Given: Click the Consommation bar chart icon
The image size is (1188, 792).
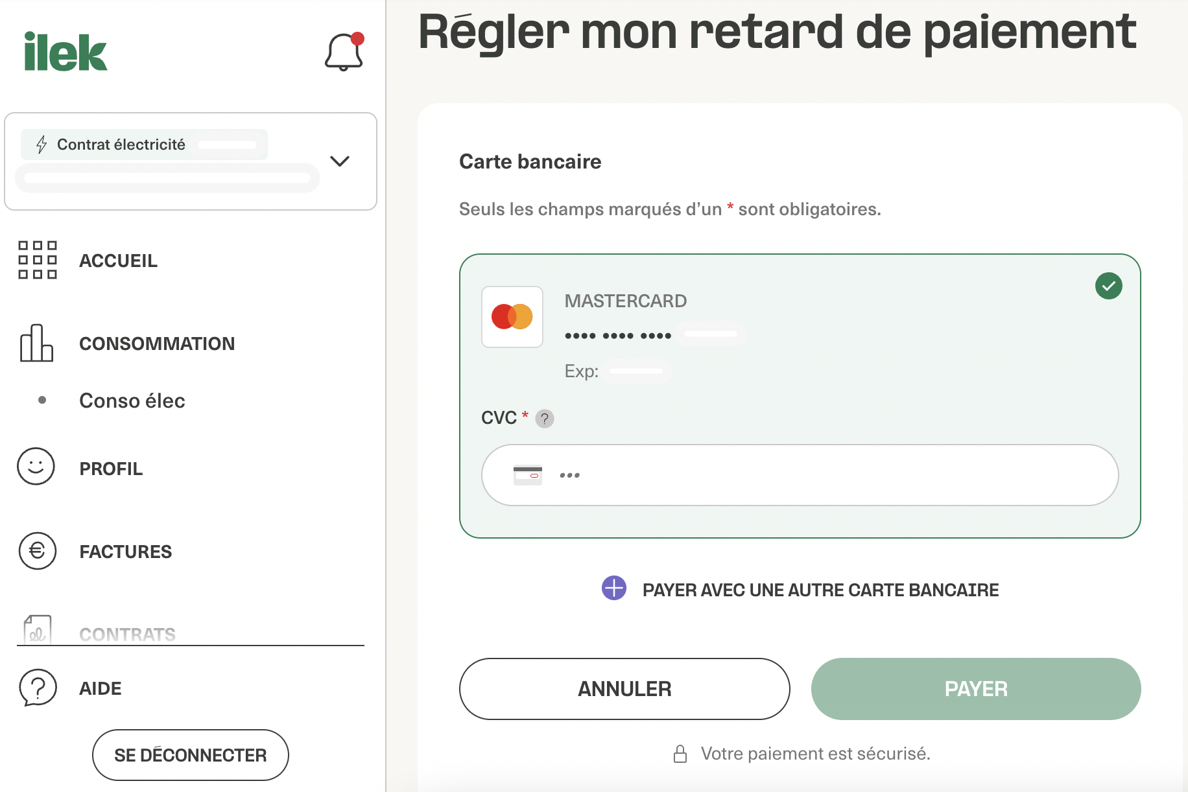Looking at the screenshot, I should (36, 343).
